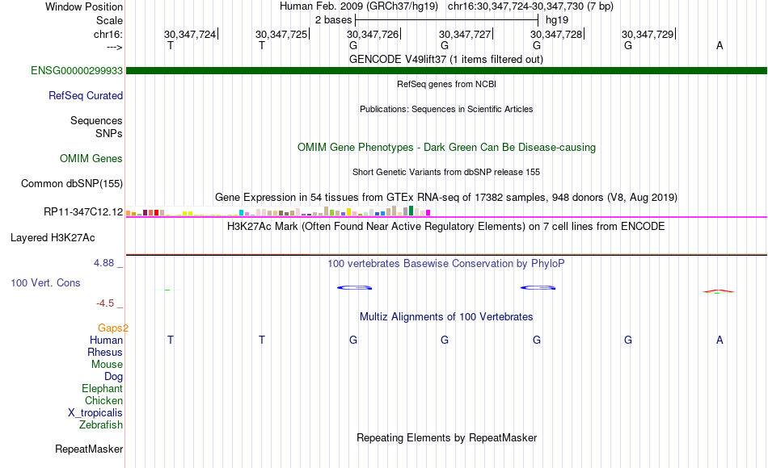The width and height of the screenshot is (768, 468).
Task: Click the ENSG00000299933 gene label
Action: click(77, 70)
